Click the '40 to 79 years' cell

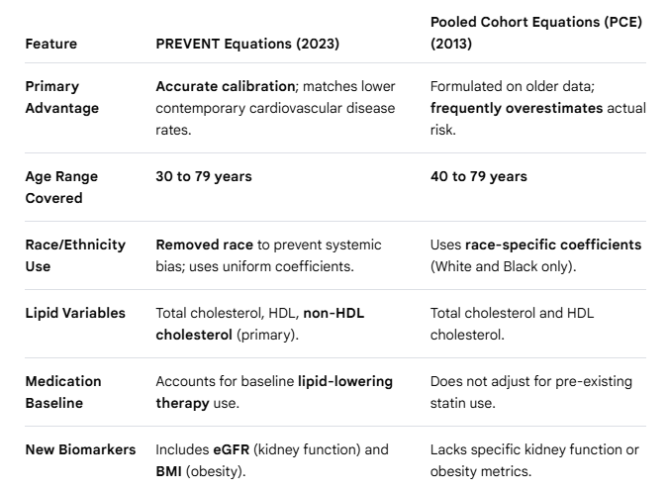[x=478, y=176]
